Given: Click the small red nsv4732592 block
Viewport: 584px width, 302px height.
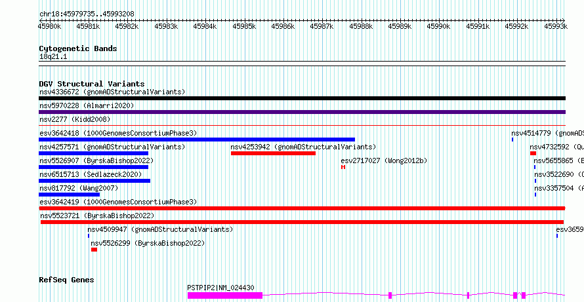Looking at the screenshot, I should tap(533, 153).
